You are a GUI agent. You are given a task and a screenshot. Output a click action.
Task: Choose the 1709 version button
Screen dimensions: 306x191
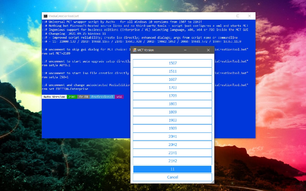click(172, 96)
